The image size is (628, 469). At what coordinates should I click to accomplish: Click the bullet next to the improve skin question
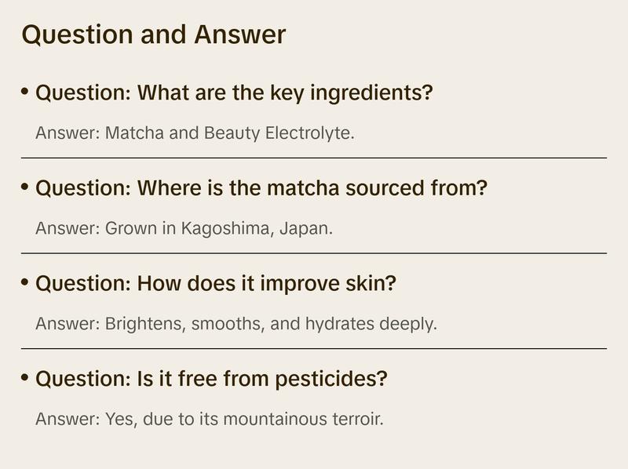[x=25, y=282]
